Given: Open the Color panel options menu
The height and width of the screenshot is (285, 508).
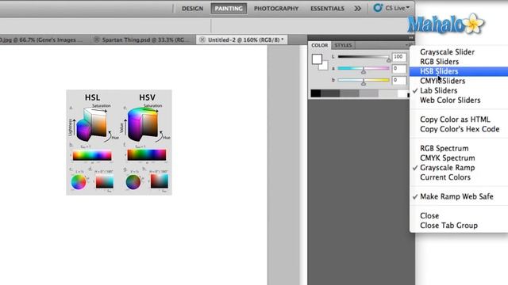Looking at the screenshot, I should [x=408, y=45].
